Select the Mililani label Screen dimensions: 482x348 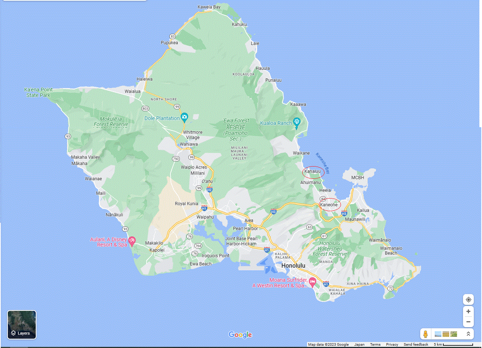coord(198,173)
